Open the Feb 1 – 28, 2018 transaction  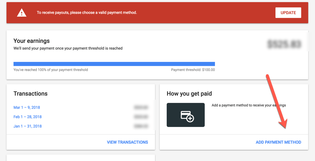[27, 117]
